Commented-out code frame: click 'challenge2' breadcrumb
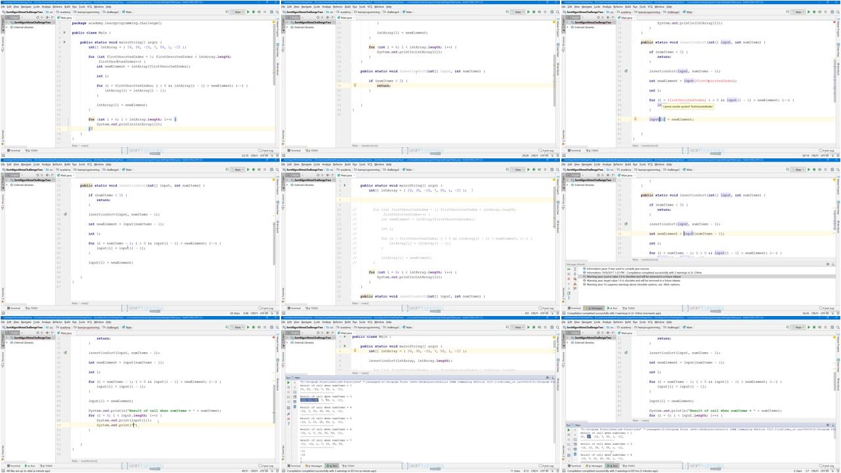The image size is (841, 473). 392,169
